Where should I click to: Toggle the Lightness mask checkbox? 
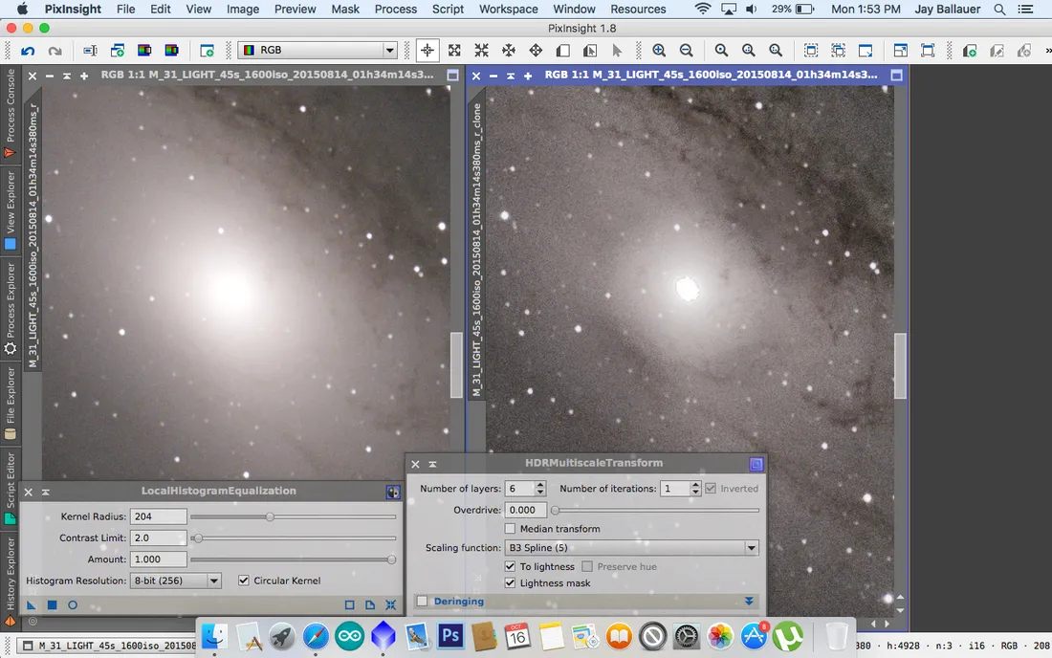click(510, 582)
